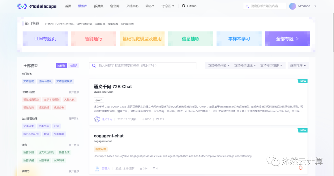
Task: Filter by 语音合成 tag
Action: tap(64, 153)
